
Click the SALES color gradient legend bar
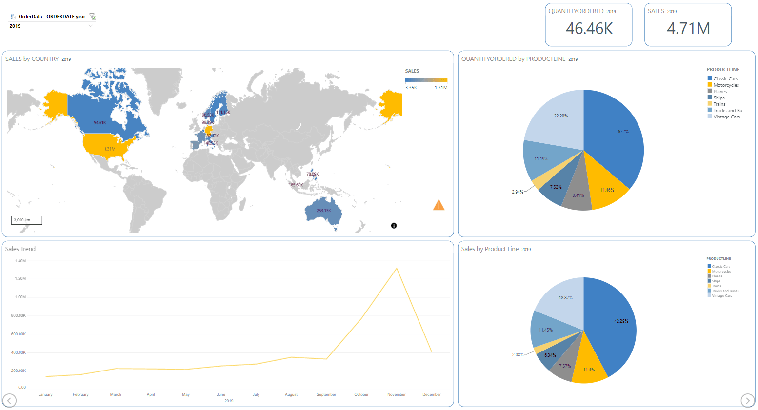click(426, 80)
